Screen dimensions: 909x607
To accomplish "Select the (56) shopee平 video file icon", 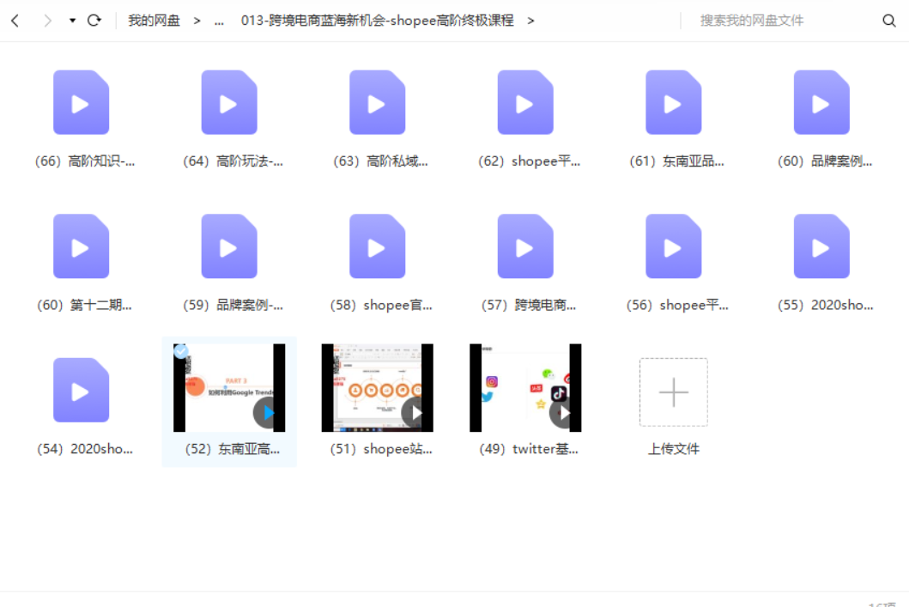I will 674,246.
